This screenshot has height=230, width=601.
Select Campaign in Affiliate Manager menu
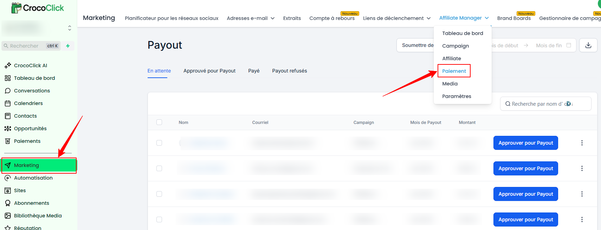click(455, 46)
